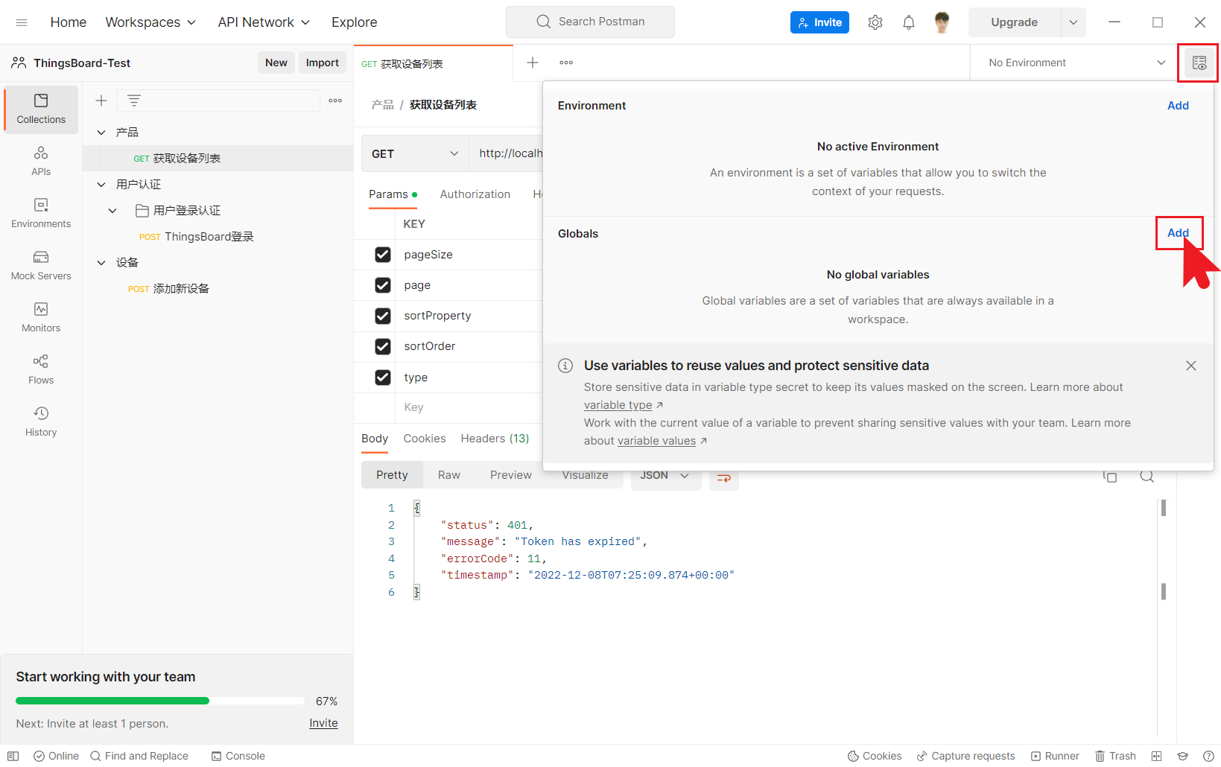Open the Collections sidebar panel
Screen dimensions: 1221x767
coord(41,109)
